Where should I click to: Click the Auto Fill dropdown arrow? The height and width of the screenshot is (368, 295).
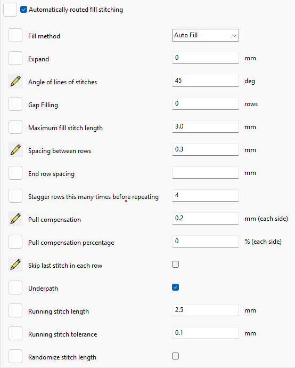[x=234, y=36]
